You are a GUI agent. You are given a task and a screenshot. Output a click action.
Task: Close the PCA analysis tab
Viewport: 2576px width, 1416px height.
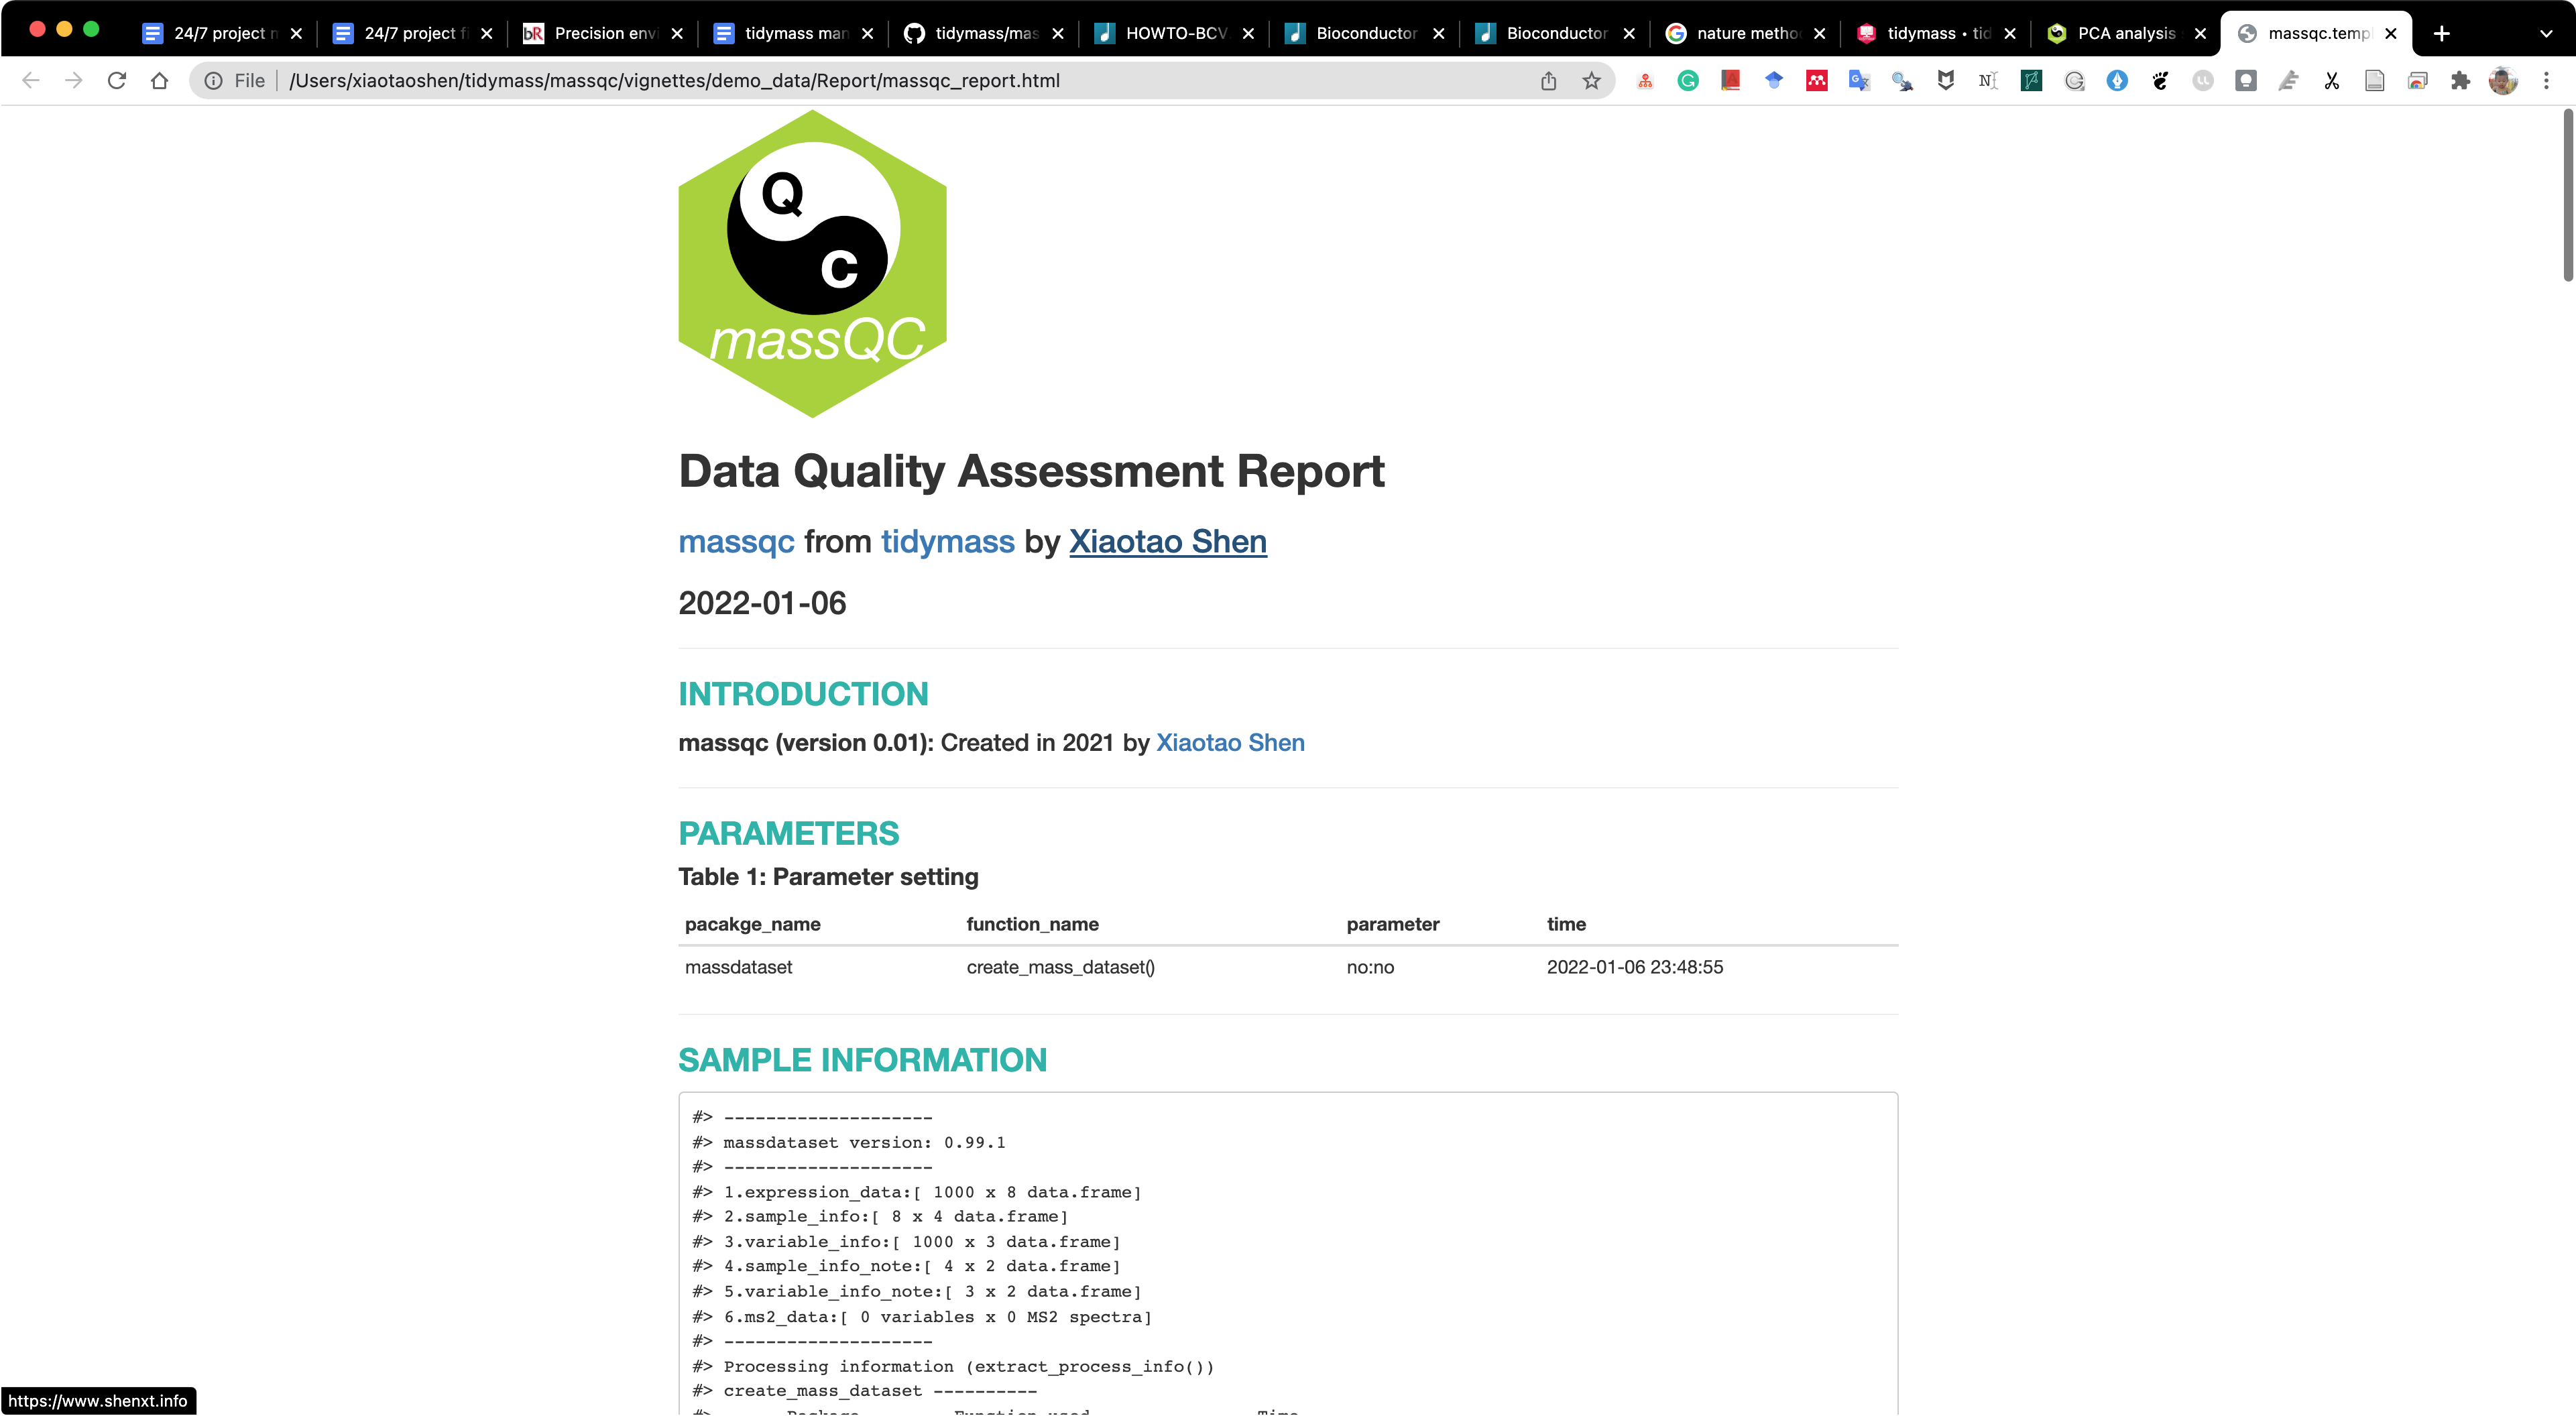click(2200, 33)
